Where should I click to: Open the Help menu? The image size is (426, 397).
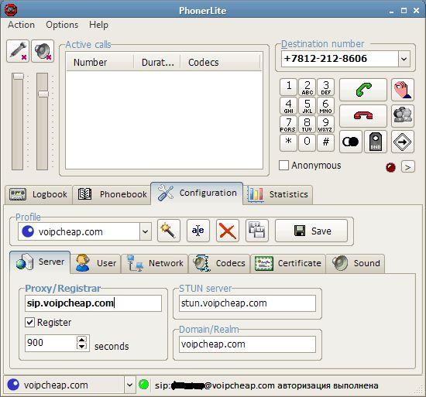coord(98,25)
